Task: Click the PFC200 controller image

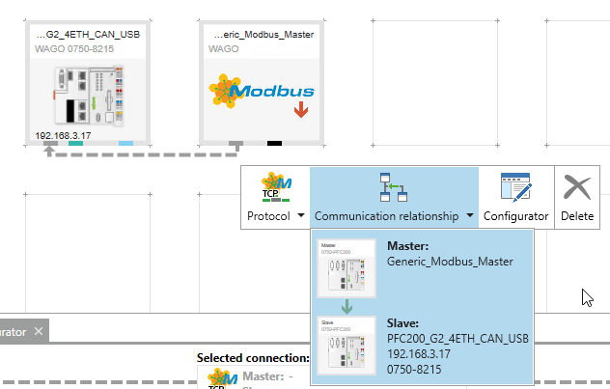Action: coord(89,96)
